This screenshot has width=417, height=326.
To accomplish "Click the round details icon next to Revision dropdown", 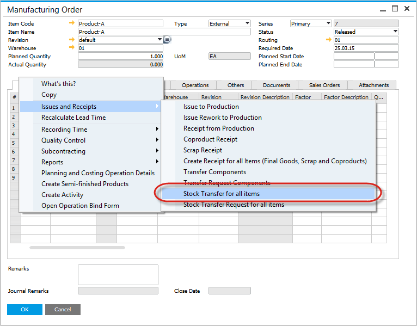I will click(x=168, y=40).
